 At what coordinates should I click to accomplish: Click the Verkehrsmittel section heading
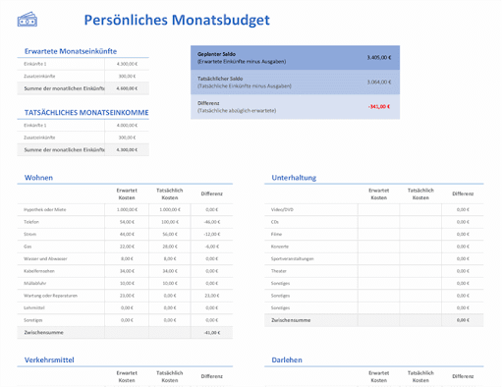point(49,360)
